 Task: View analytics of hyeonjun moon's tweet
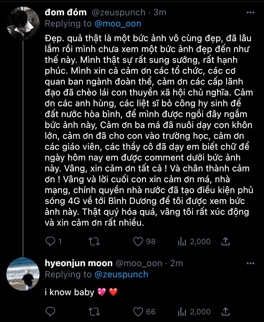coord(182,311)
